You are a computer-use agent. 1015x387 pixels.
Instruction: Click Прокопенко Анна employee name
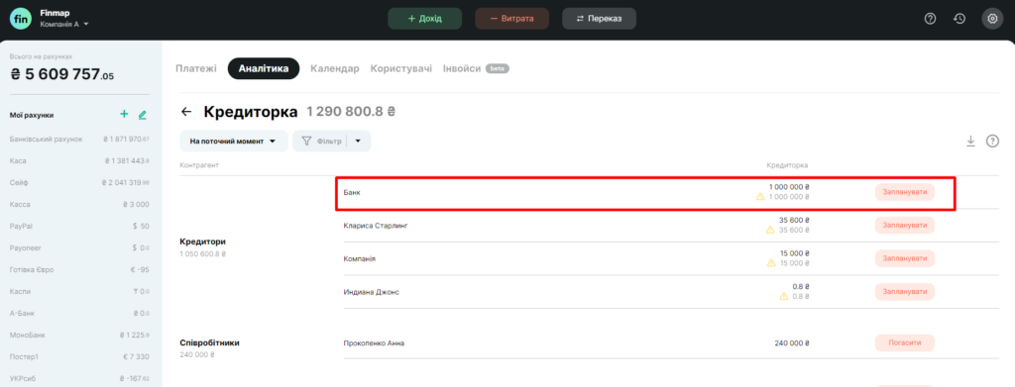[x=374, y=343]
